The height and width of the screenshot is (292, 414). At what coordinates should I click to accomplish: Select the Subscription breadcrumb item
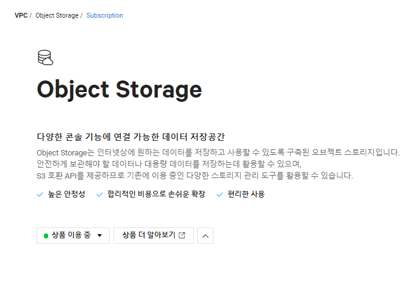(104, 15)
